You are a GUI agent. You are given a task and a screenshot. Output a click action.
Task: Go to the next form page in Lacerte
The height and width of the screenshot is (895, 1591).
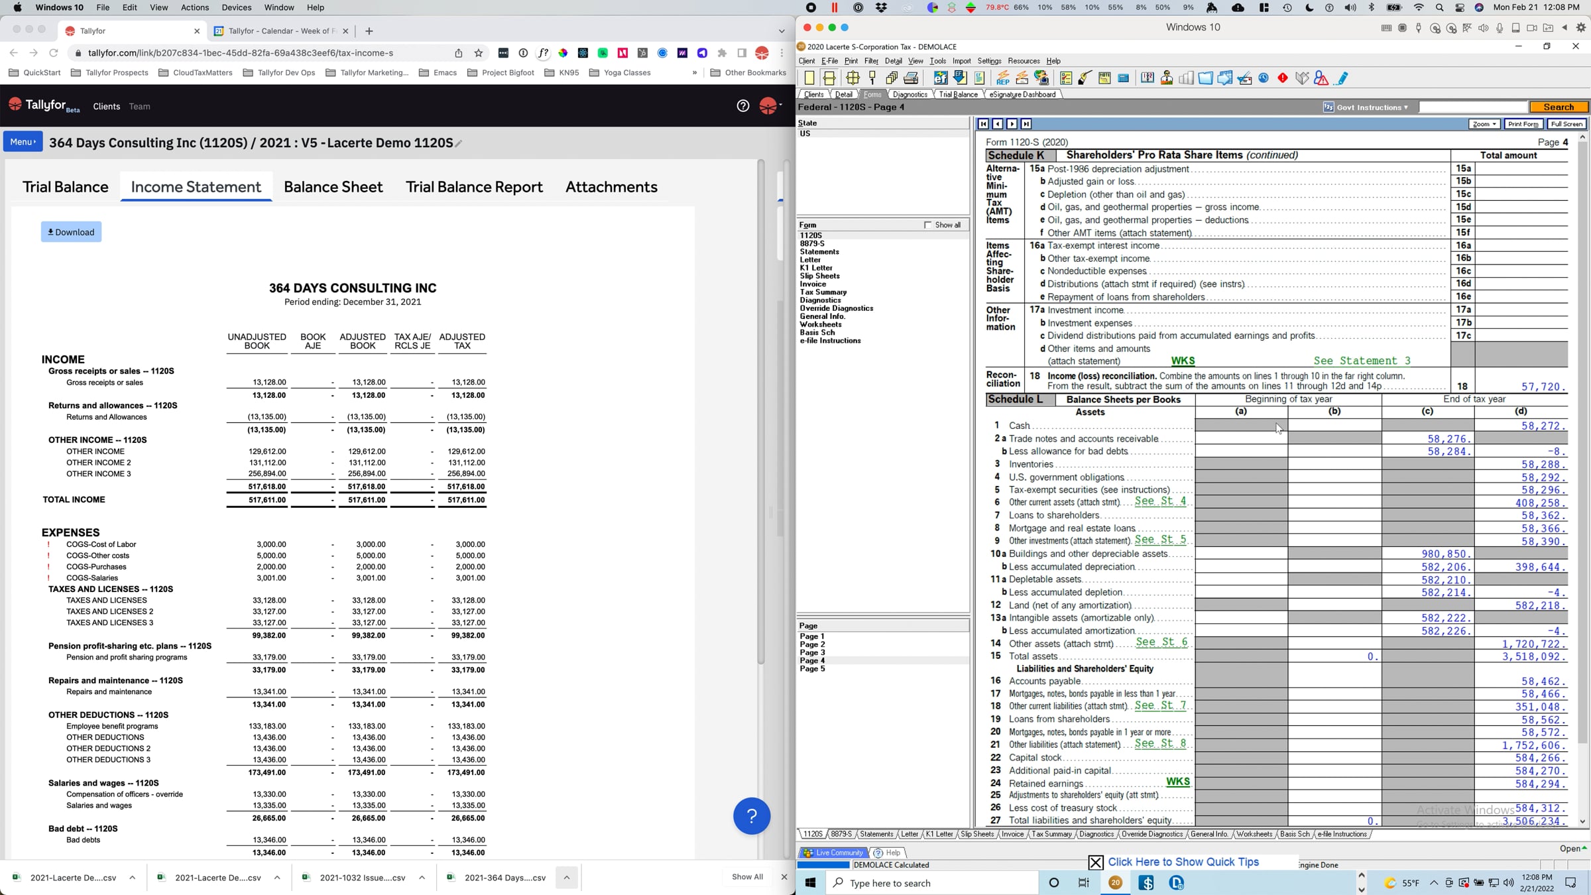[x=1012, y=124]
